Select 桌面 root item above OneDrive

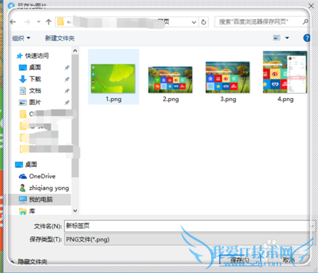31,164
